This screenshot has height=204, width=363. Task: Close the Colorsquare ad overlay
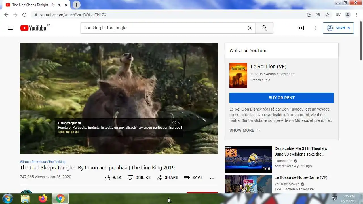(179, 123)
